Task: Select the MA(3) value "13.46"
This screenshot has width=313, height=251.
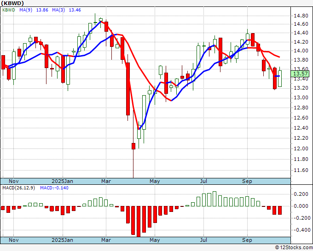Action: point(75,10)
